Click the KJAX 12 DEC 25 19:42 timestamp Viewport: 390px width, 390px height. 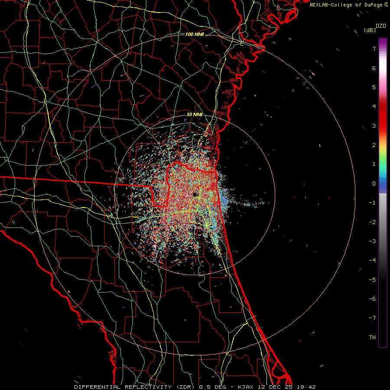(277, 387)
